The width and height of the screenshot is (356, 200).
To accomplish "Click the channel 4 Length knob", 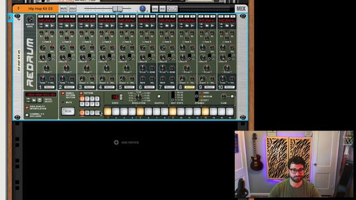I will 102,57.
